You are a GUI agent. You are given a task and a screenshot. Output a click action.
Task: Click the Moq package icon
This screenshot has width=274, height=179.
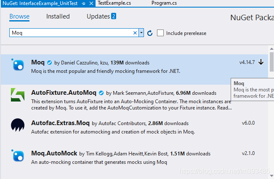[x=18, y=64]
